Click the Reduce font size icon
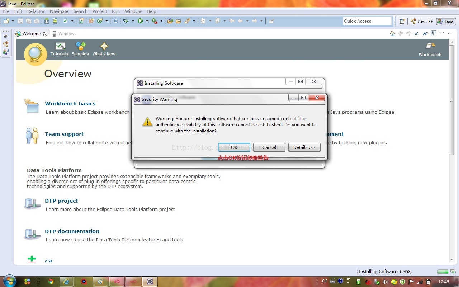Image resolution: width=459 pixels, height=287 pixels. (417, 33)
